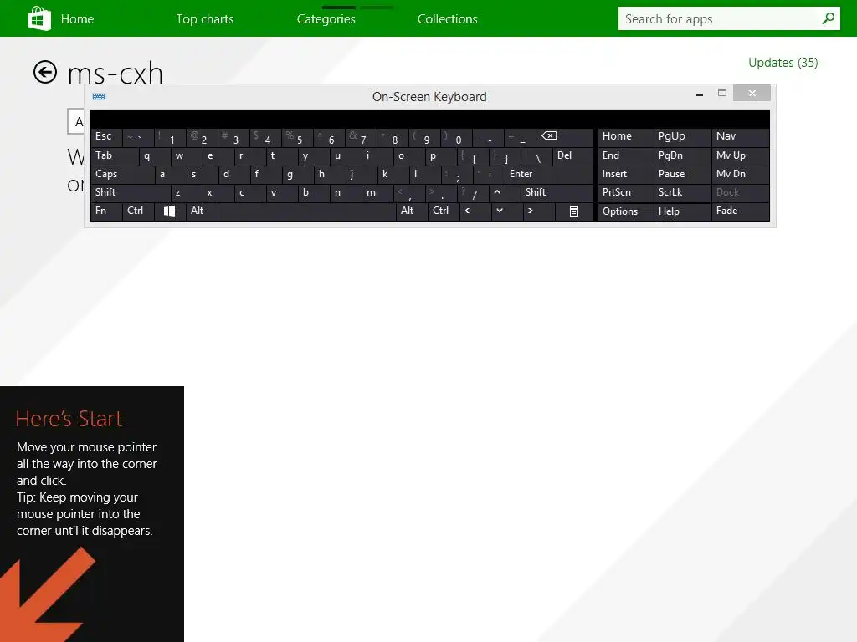
Task: Open the Home tab in Store
Action: tap(77, 19)
